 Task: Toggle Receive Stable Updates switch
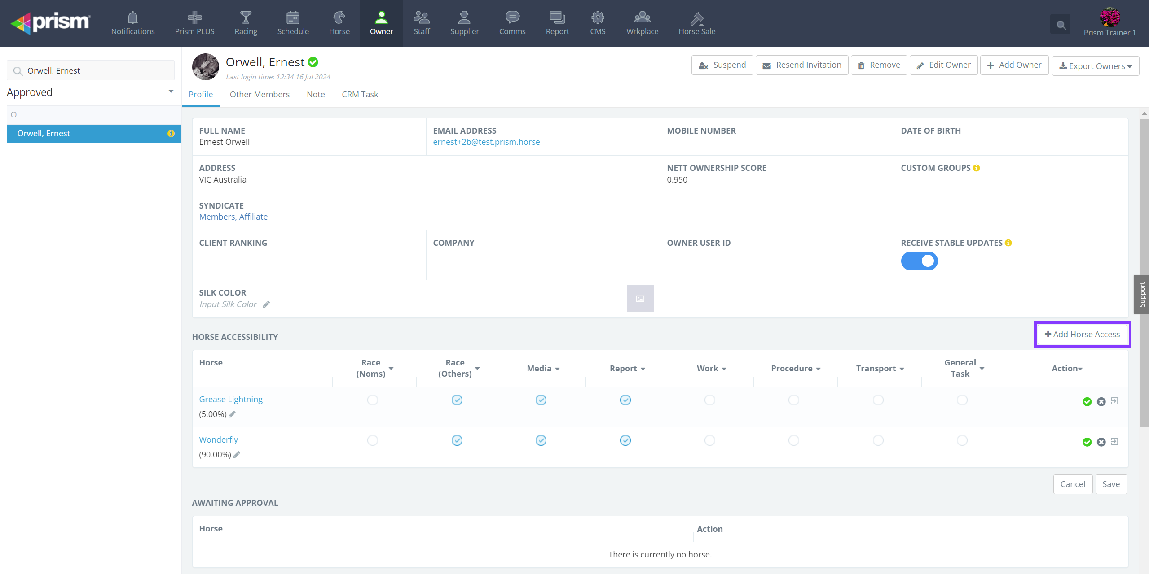919,261
